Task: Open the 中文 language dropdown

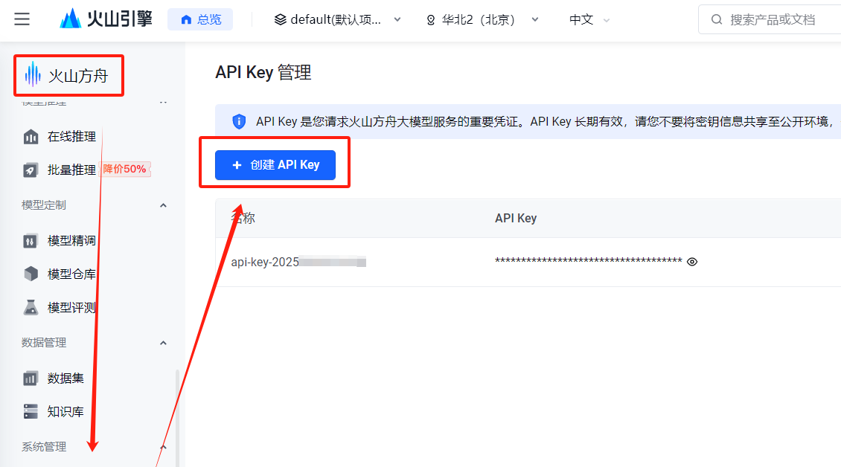Action: pos(589,20)
